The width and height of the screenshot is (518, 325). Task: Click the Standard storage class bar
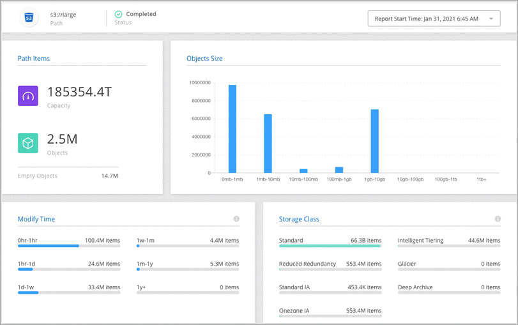330,246
